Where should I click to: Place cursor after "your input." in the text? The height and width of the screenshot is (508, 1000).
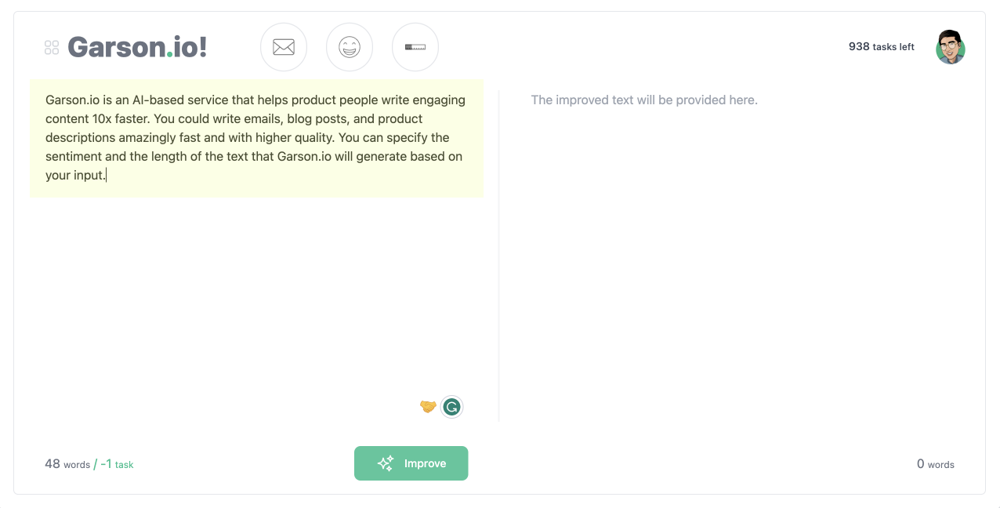coord(106,176)
